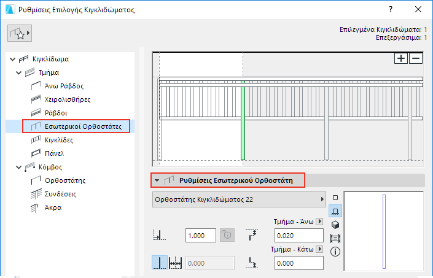Click the top offset field 0.020
The width and height of the screenshot is (433, 278).
(x=299, y=236)
